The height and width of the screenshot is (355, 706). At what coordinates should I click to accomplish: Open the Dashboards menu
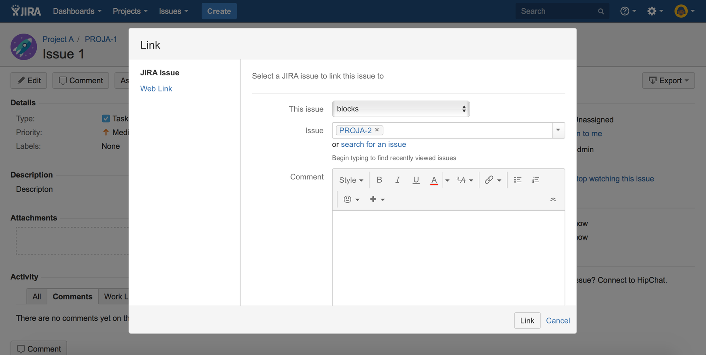click(77, 11)
